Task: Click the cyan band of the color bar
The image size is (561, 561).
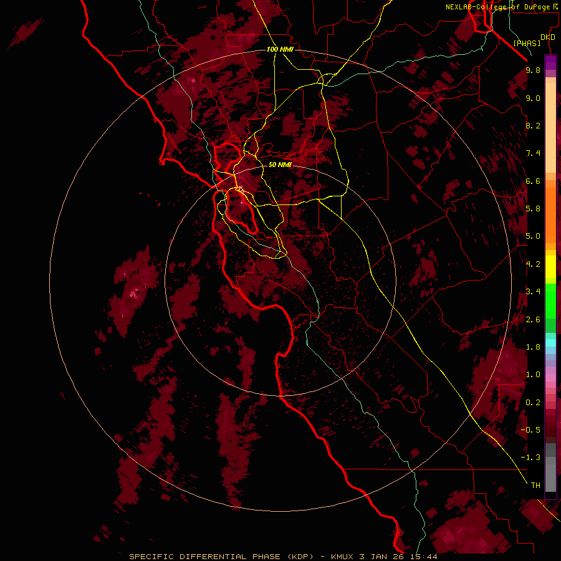Action: (550, 343)
